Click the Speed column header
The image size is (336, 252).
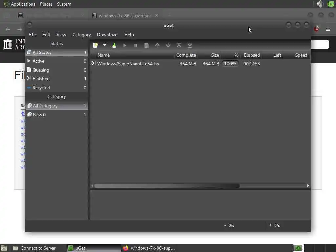[297, 55]
